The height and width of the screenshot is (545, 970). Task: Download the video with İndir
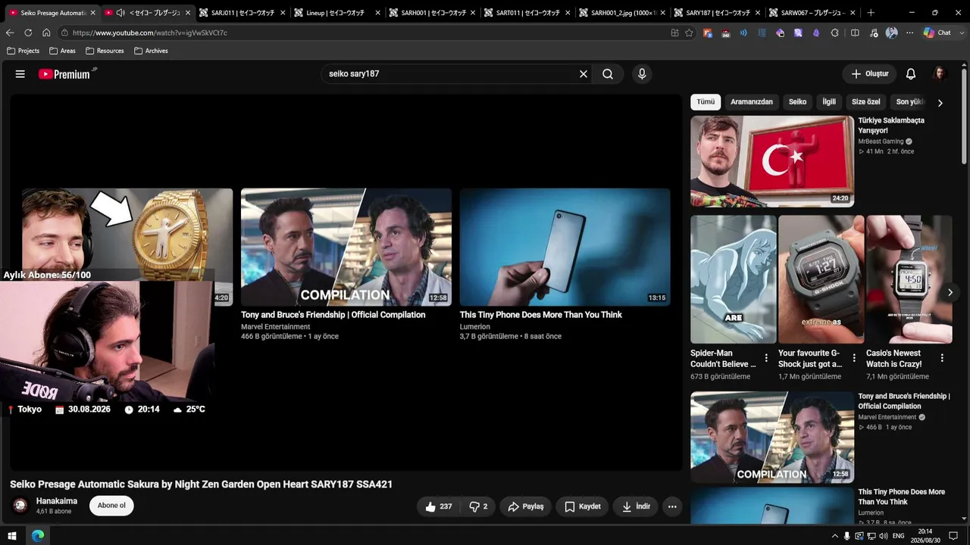pos(636,506)
